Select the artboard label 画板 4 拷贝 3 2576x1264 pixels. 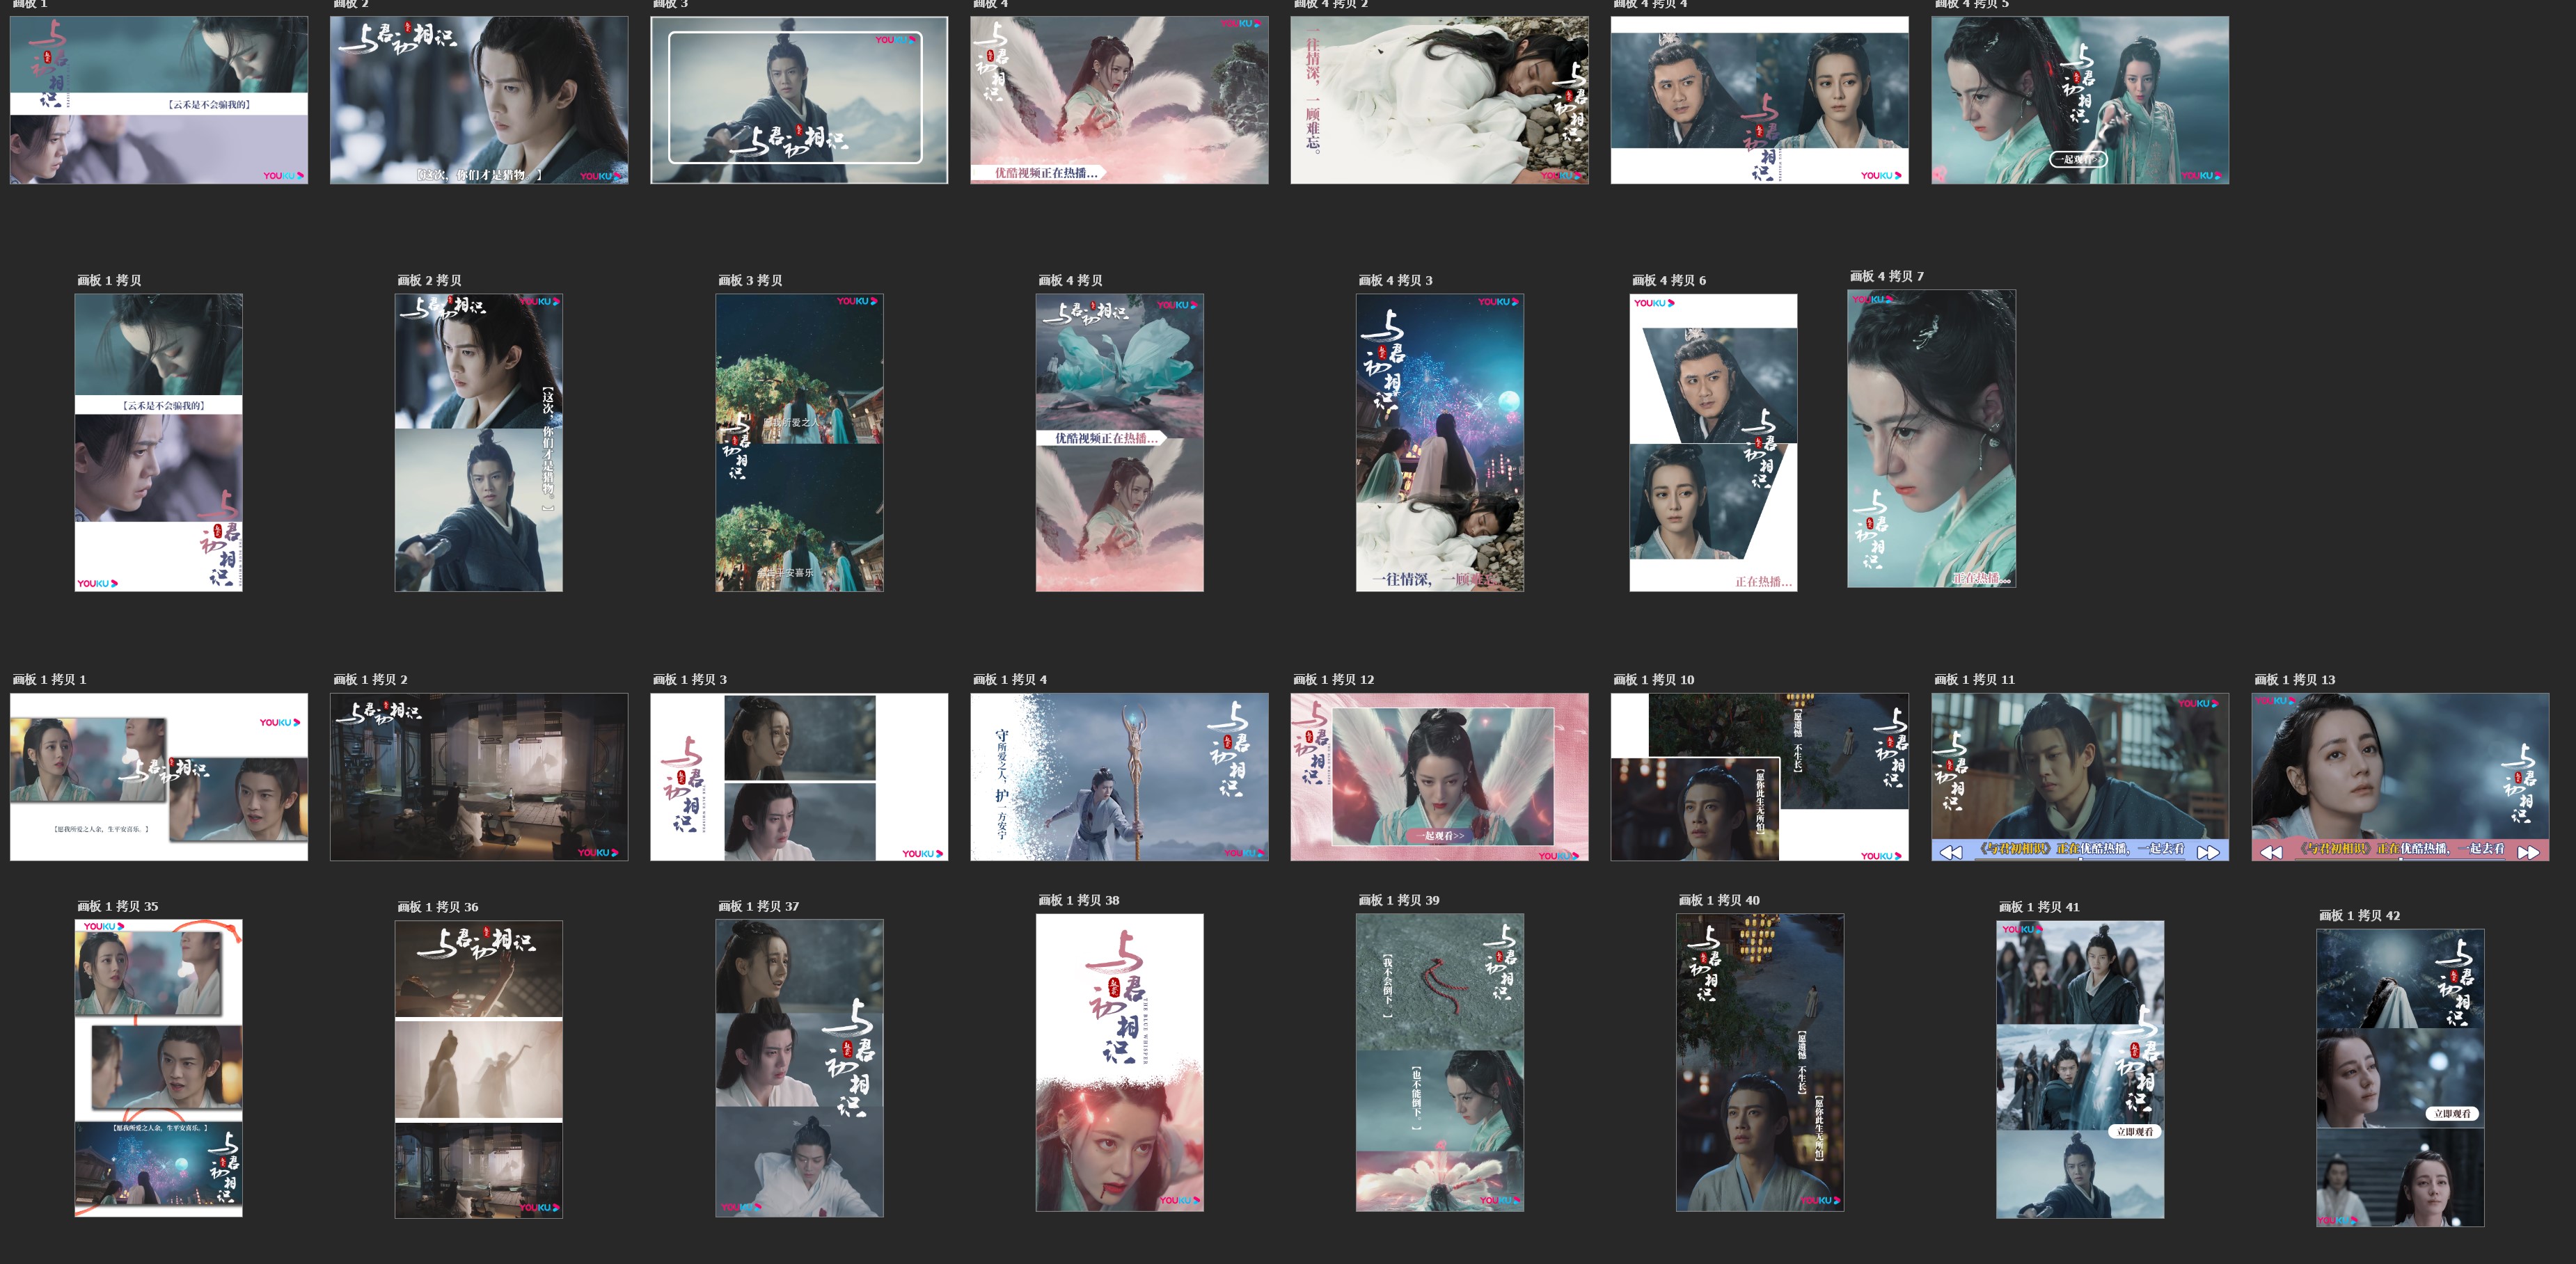pos(1395,281)
